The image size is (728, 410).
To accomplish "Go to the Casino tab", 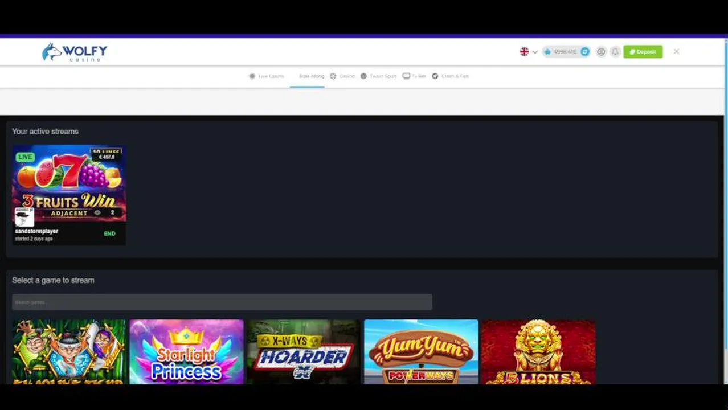I will pos(342,76).
